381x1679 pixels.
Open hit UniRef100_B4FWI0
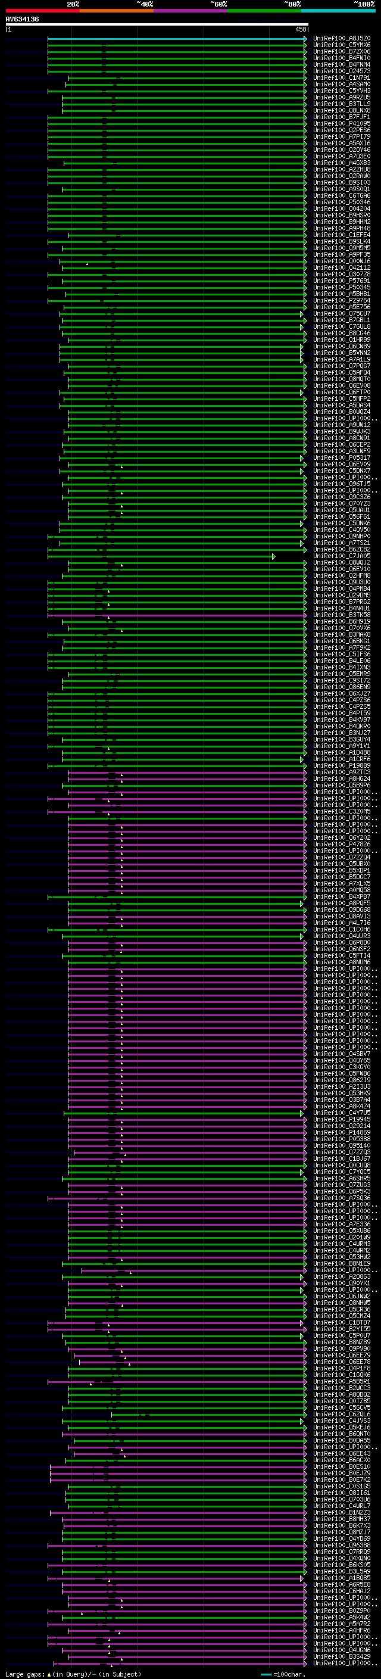pos(342,58)
